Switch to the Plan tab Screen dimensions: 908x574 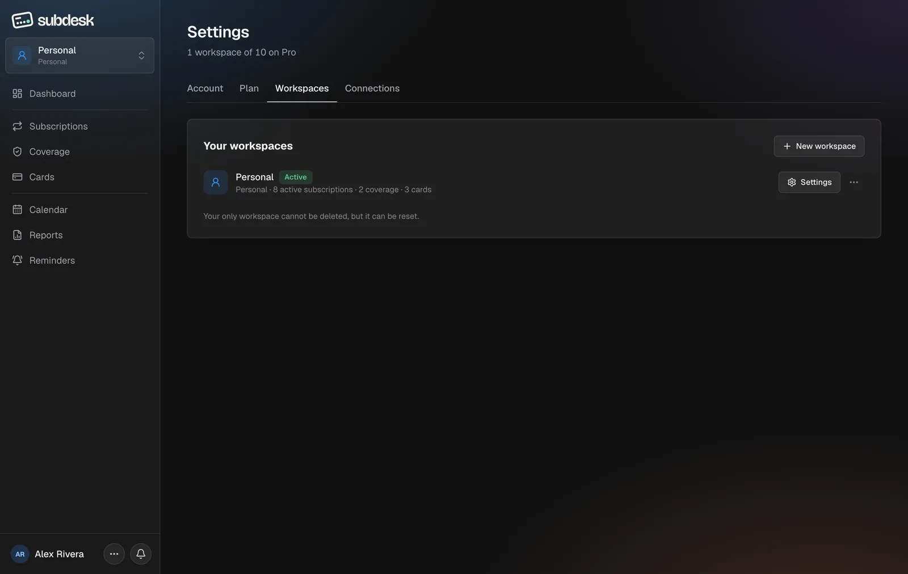tap(249, 88)
